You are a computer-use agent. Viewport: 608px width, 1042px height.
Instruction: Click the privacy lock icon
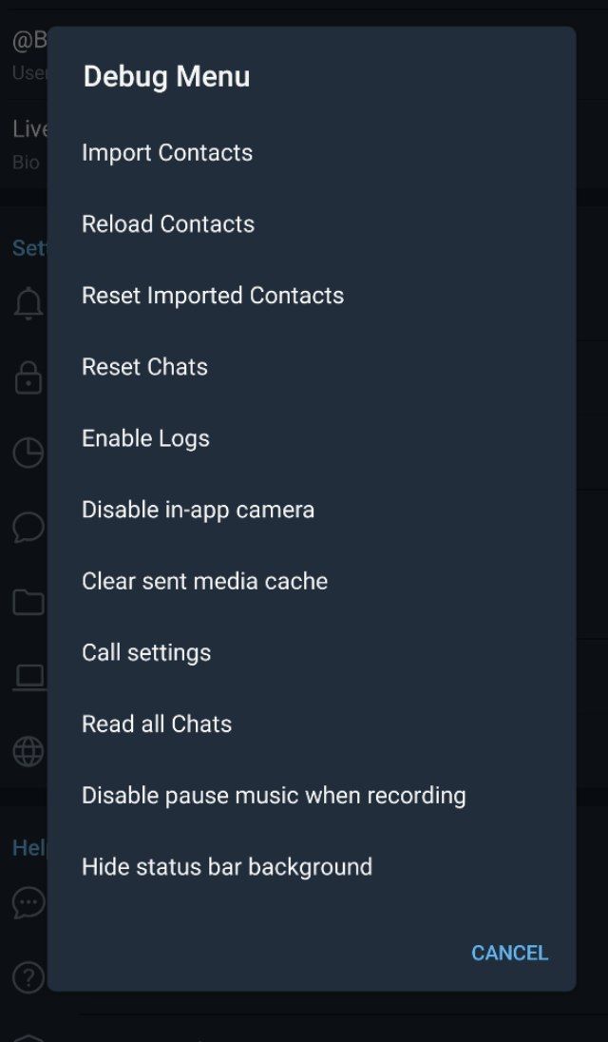click(x=28, y=378)
